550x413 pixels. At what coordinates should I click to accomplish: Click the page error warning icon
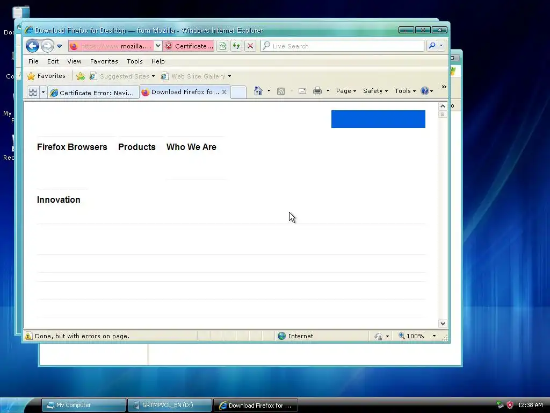point(28,336)
